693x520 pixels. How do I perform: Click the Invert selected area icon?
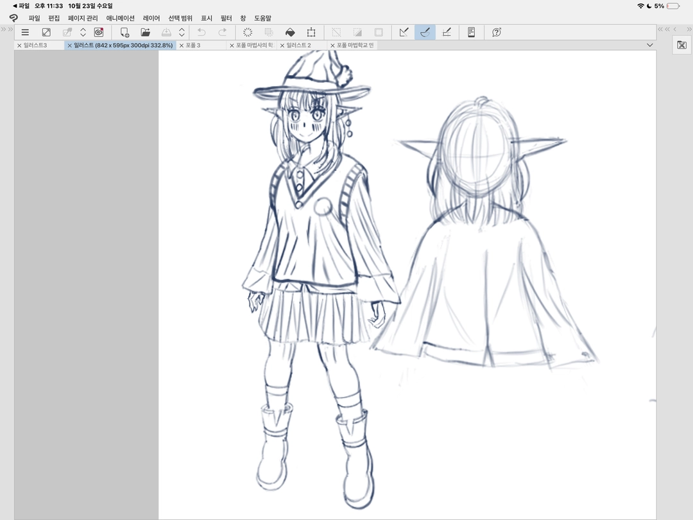click(x=357, y=32)
